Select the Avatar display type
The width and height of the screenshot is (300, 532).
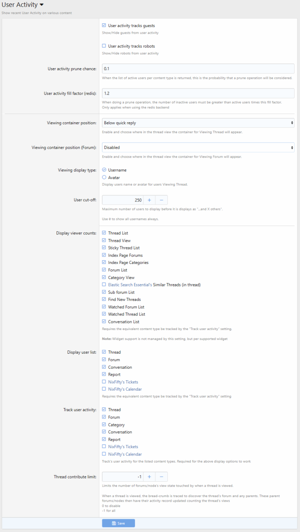(104, 177)
